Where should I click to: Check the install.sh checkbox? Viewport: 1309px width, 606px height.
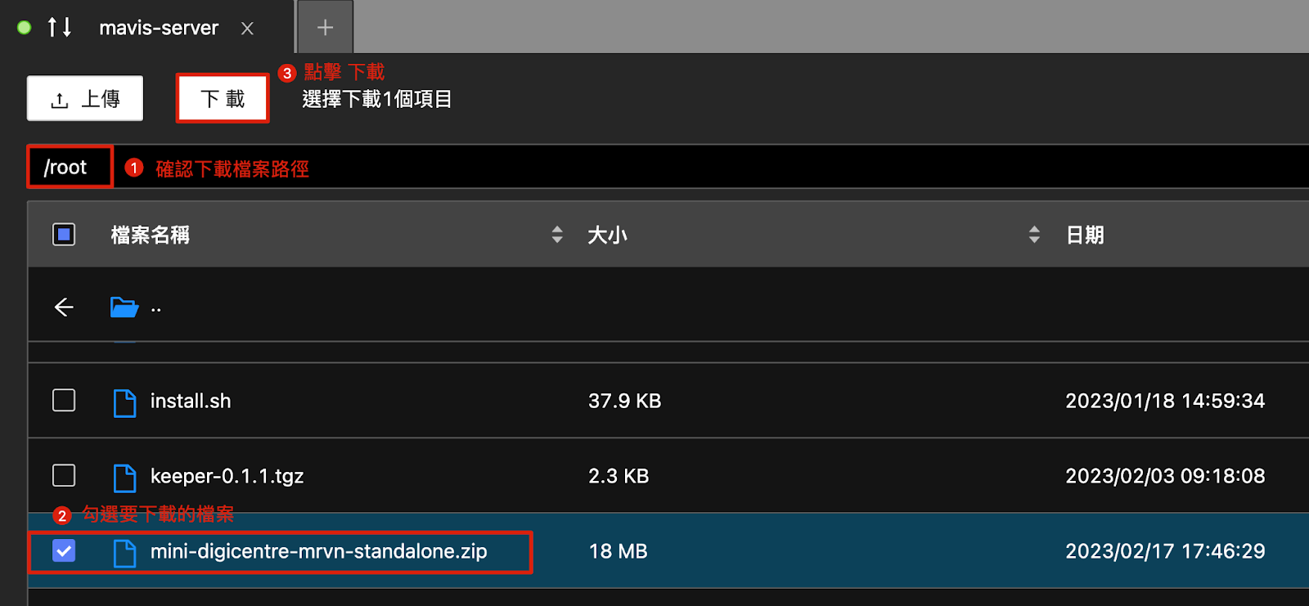click(x=64, y=401)
